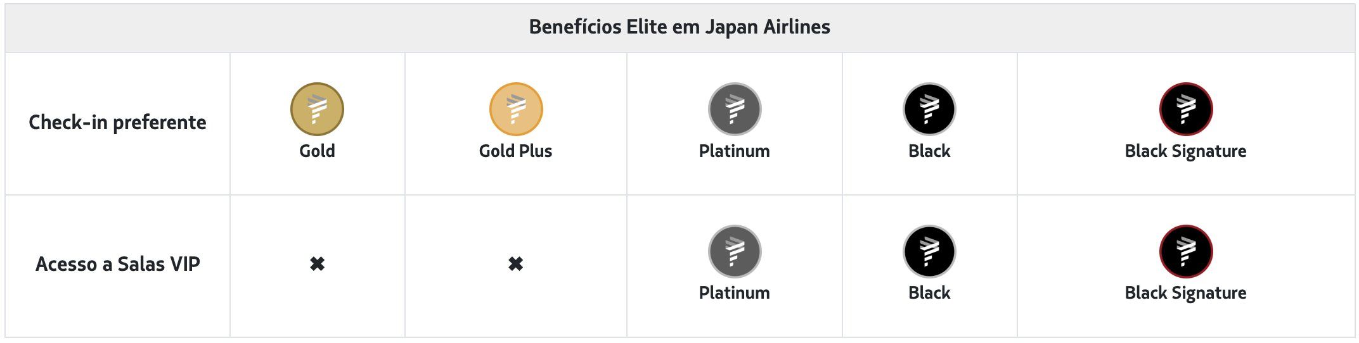Click Black Signature badge in Check-in preferente row

(x=1186, y=109)
